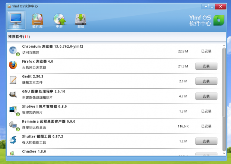Click the 116.6 K size value
The height and width of the screenshot is (164, 231).
(183, 126)
